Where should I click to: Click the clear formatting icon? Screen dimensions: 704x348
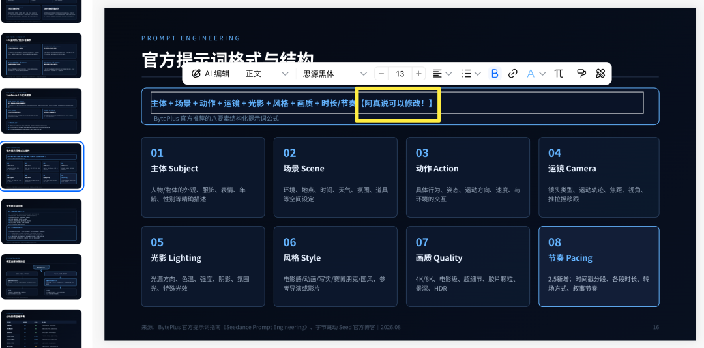click(x=600, y=74)
